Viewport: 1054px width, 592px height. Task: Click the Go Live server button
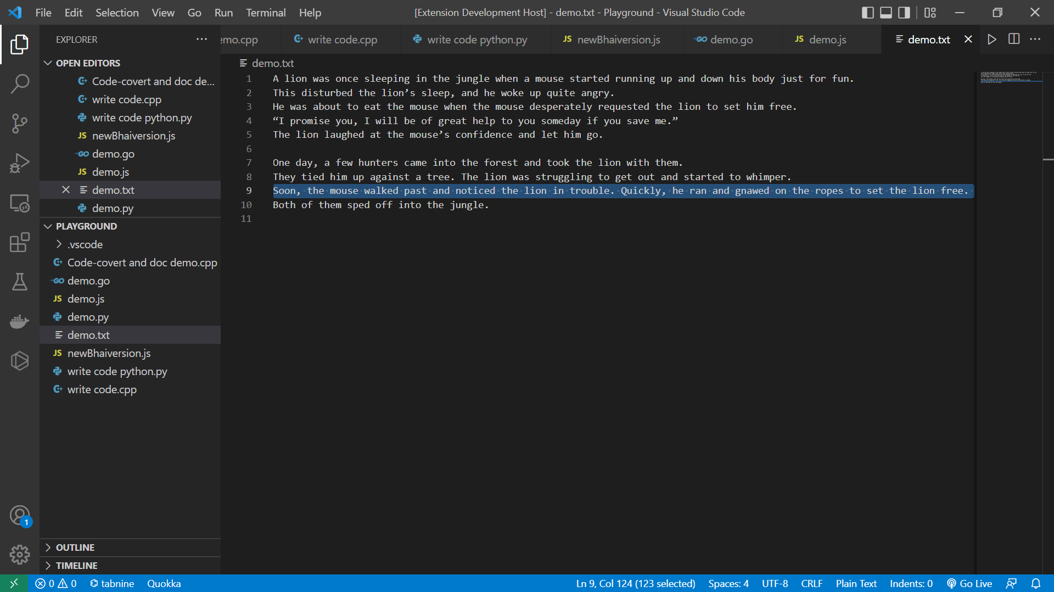pos(969,583)
